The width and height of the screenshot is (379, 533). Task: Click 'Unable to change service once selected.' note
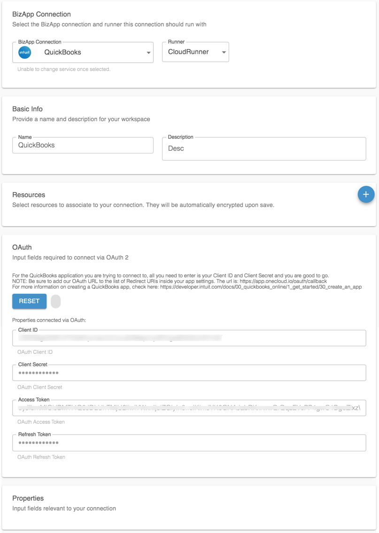tap(64, 69)
